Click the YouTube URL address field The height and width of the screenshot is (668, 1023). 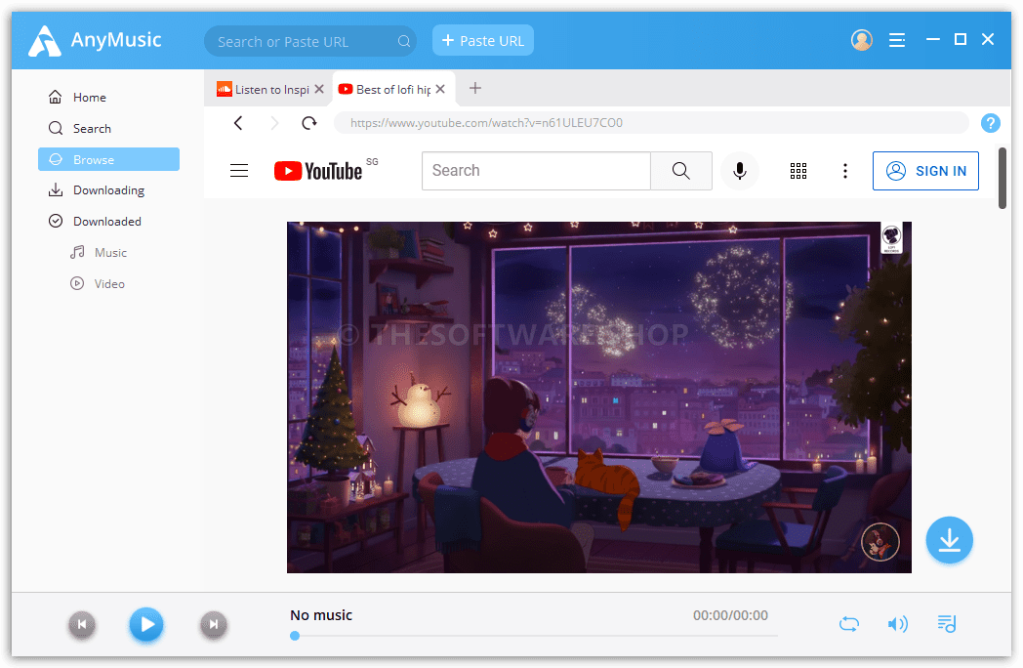pyautogui.click(x=651, y=123)
